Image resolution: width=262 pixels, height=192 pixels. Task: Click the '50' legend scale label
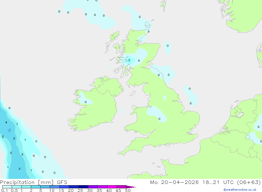[128, 190]
